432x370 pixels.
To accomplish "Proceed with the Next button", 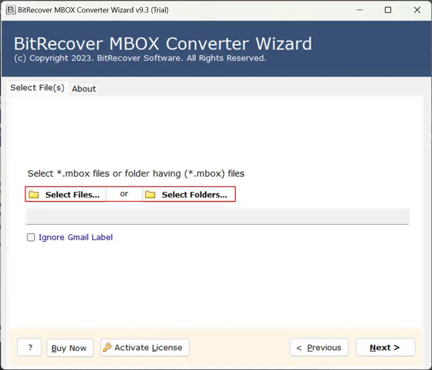I will [386, 347].
